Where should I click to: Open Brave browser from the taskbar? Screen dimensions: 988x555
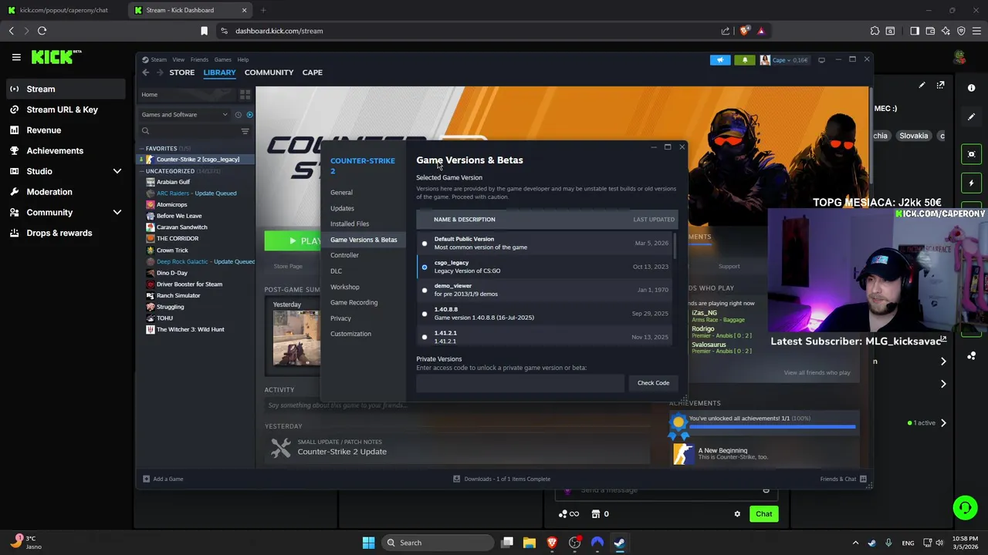tap(552, 543)
